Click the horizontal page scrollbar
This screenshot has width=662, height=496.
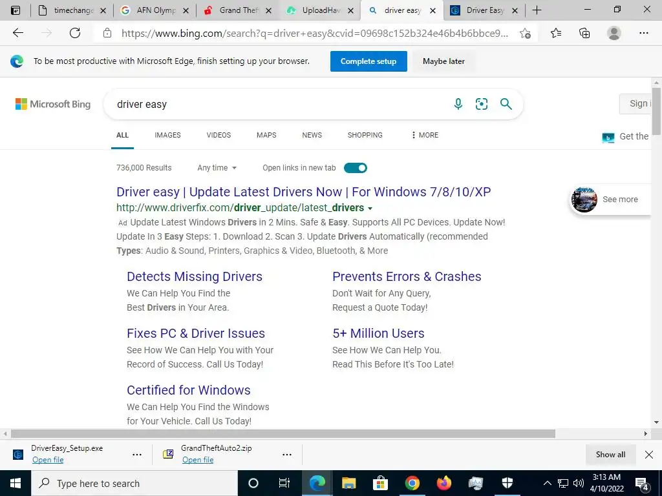[283, 433]
